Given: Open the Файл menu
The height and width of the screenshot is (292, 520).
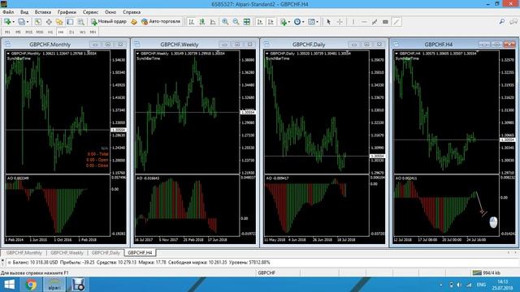Looking at the screenshot, I should pos(8,12).
